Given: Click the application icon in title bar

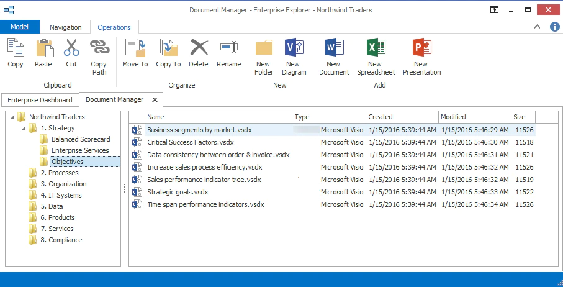Looking at the screenshot, I should pyautogui.click(x=9, y=10).
